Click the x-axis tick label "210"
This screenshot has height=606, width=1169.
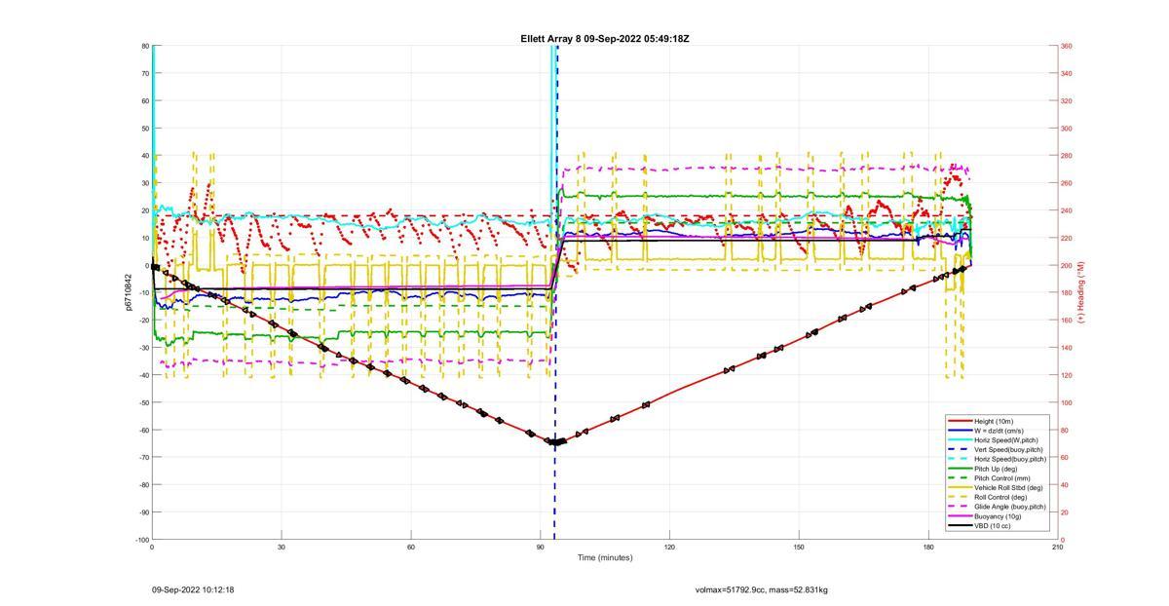click(x=1058, y=547)
